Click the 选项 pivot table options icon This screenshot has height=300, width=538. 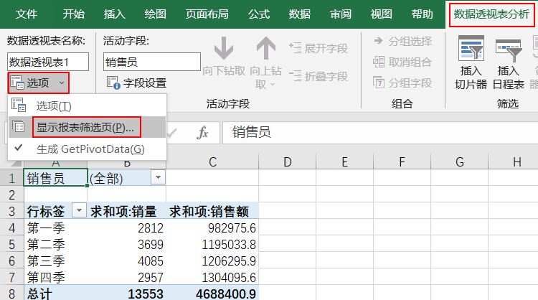click(x=16, y=83)
